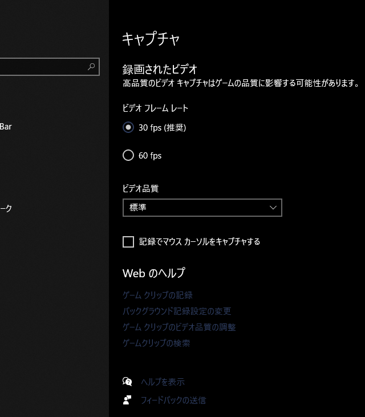This screenshot has width=365, height=417.
Task: Enable 記録でマウス カーソルをキャプチャする checkbox
Action: tap(128, 242)
